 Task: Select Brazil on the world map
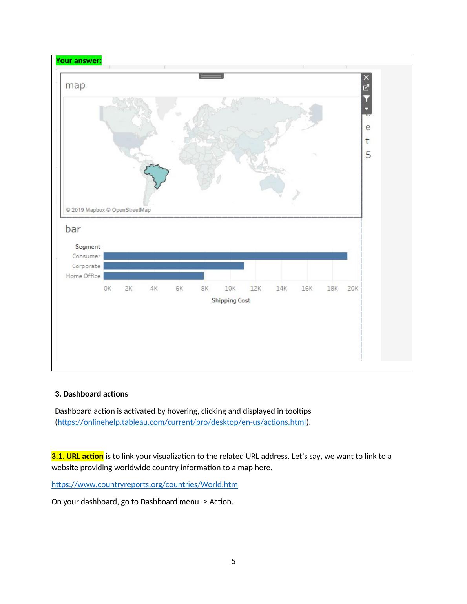point(157,175)
